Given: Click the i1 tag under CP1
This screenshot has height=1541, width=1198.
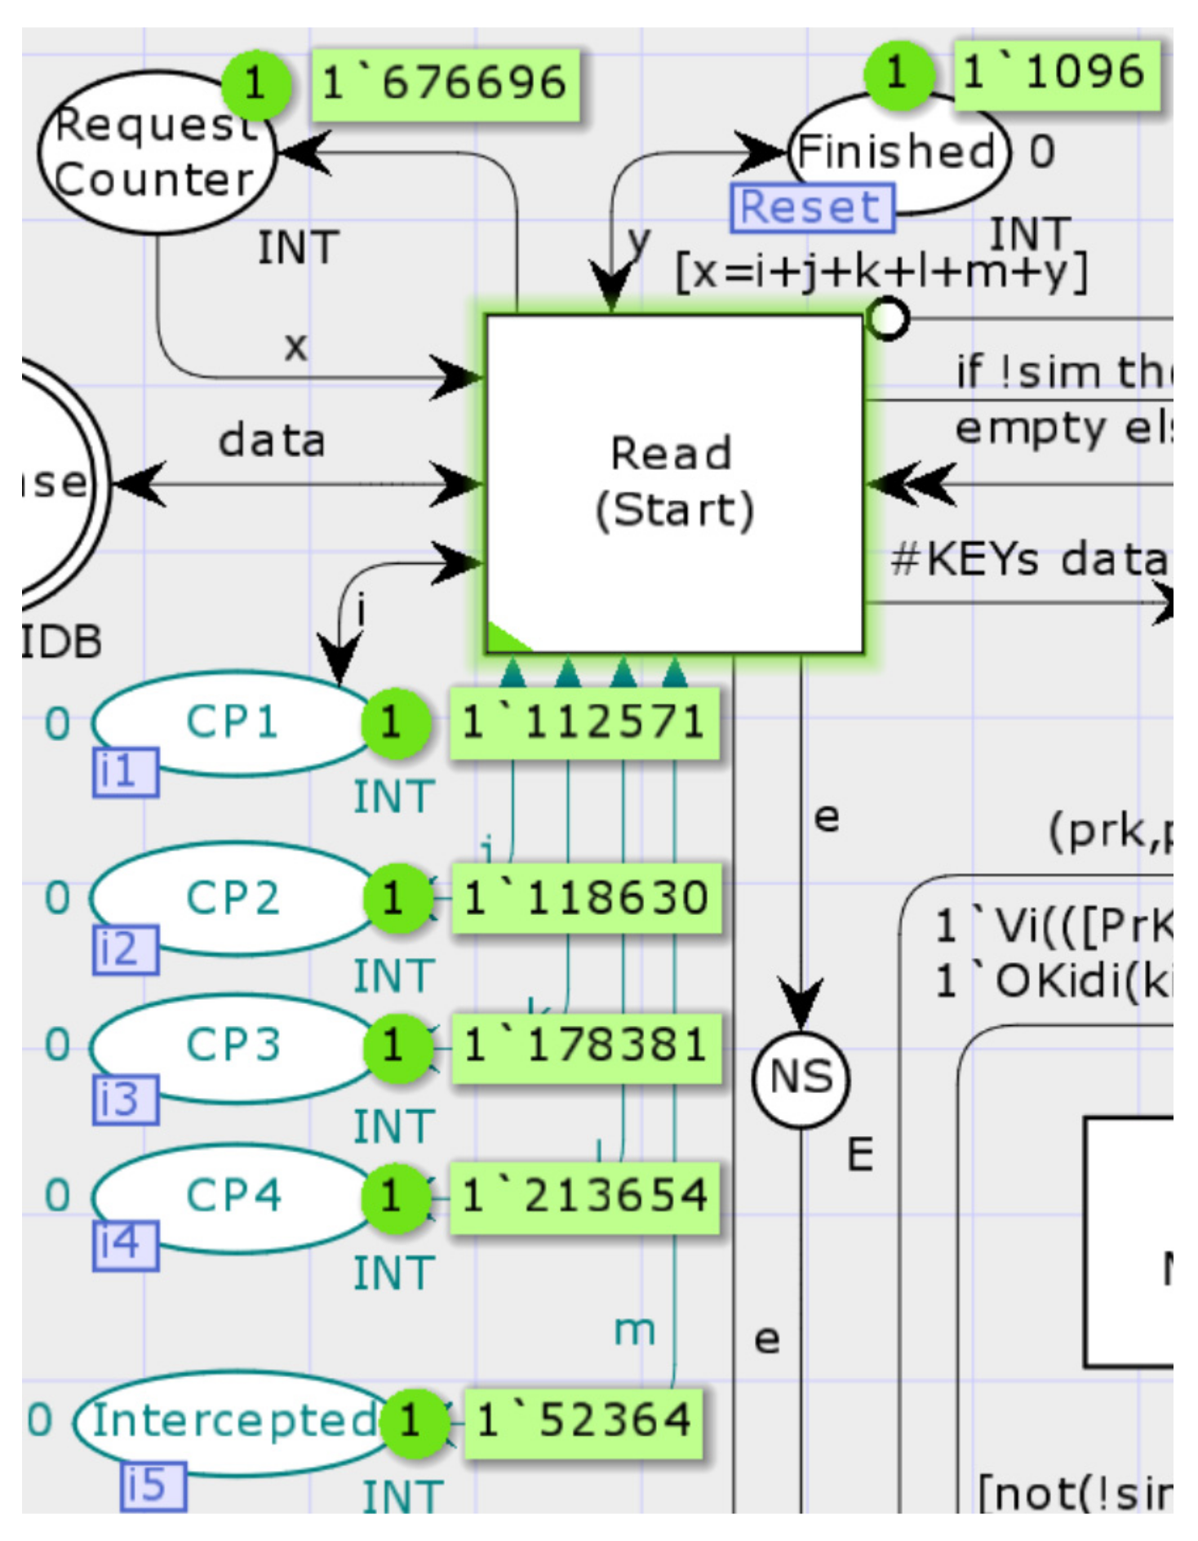Looking at the screenshot, I should 124,772.
